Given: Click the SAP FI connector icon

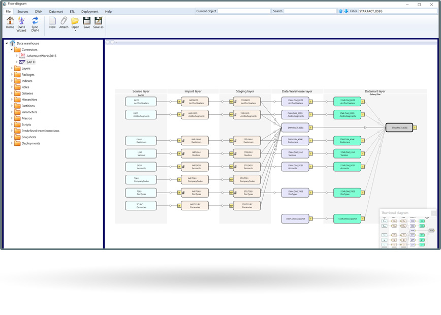Looking at the screenshot, I should tap(22, 62).
